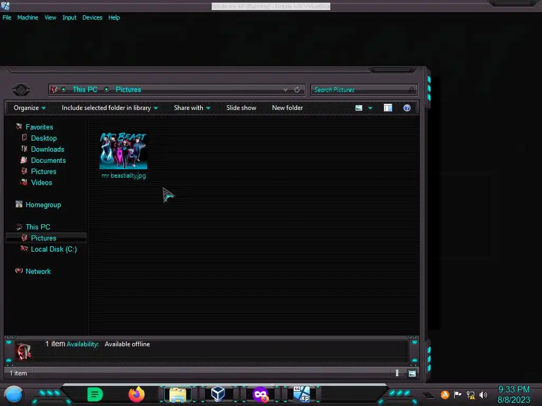The width and height of the screenshot is (542, 406).
Task: Click the Videos folder icon
Action: point(24,182)
